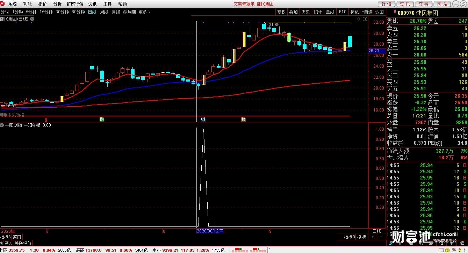Switch to the 周线 period
Image resolution: width=468 pixels, height=253 pixels.
(x=104, y=12)
